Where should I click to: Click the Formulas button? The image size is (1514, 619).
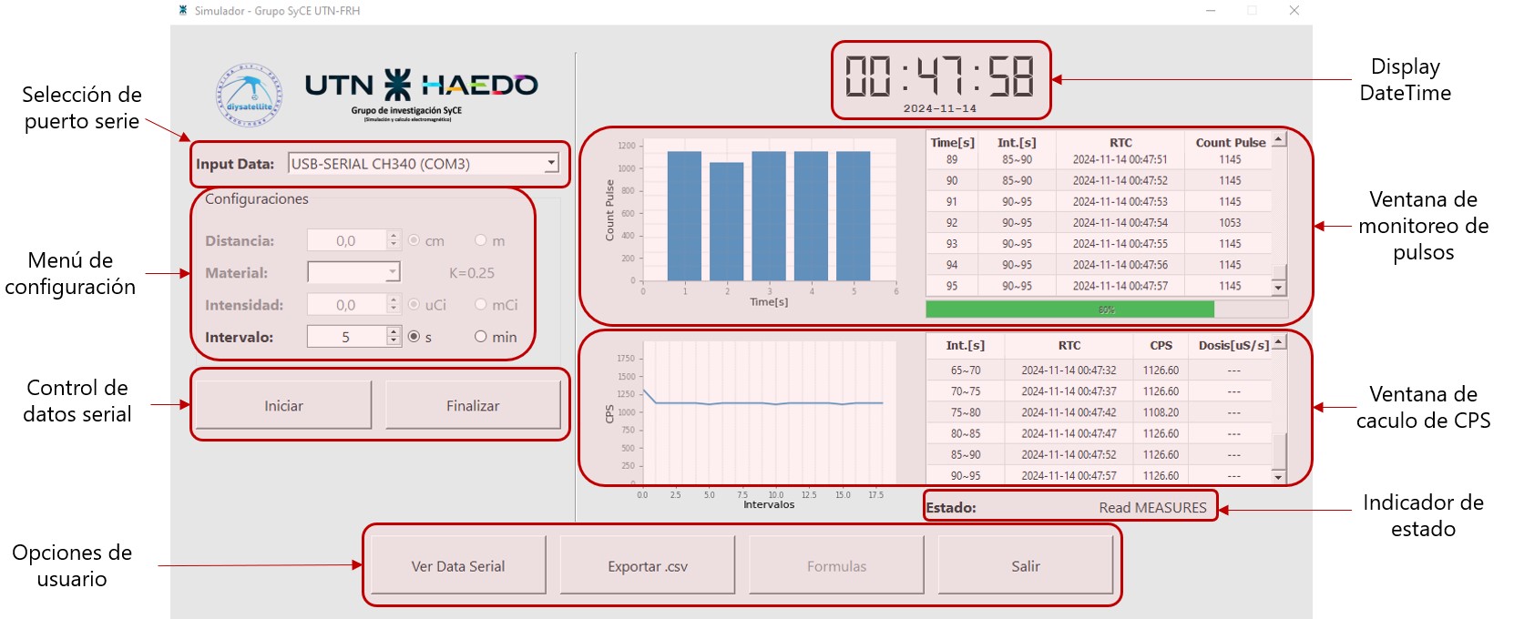pos(836,565)
